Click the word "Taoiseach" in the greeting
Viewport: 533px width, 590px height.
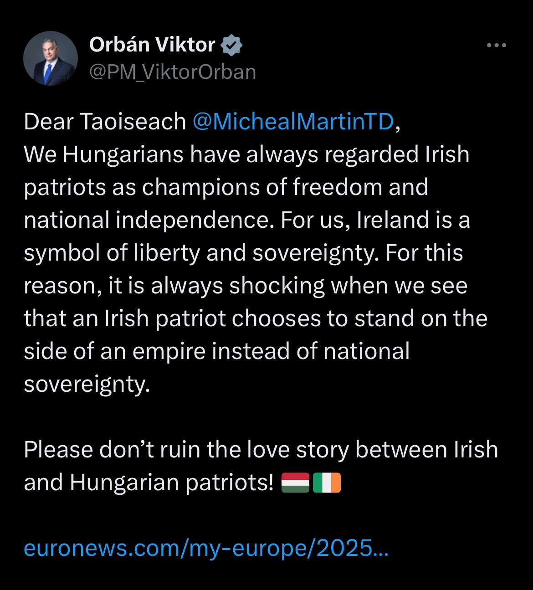pyautogui.click(x=133, y=122)
